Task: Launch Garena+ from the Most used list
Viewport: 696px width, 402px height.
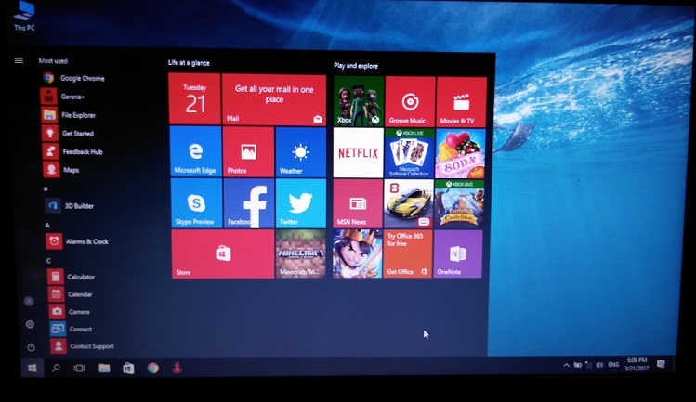Action: [x=63, y=97]
